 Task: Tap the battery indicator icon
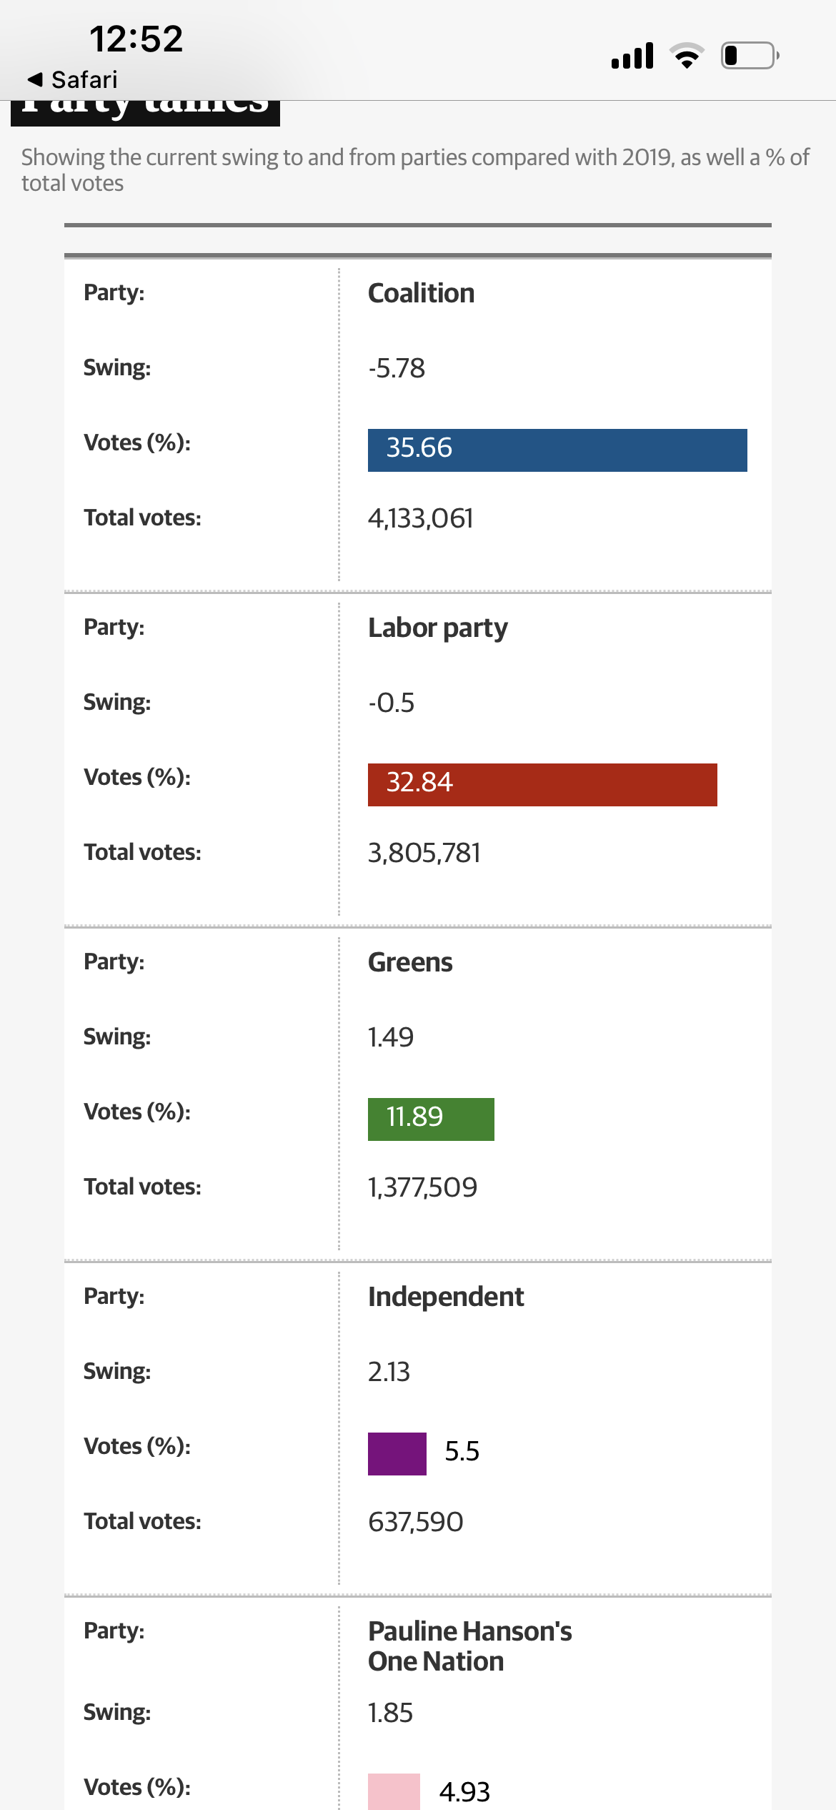(x=749, y=56)
